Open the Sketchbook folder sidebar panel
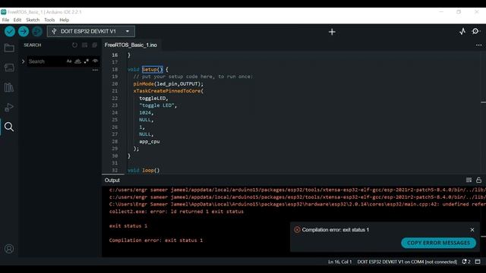Image resolution: width=486 pixels, height=273 pixels. pyautogui.click(x=9, y=48)
